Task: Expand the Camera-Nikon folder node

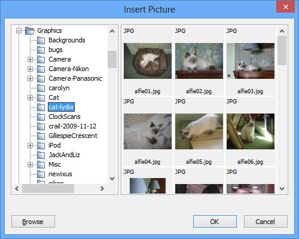Action: point(30,69)
